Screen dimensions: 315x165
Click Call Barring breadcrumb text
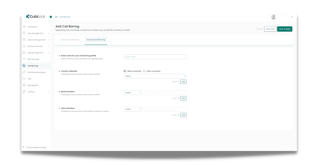click(65, 17)
